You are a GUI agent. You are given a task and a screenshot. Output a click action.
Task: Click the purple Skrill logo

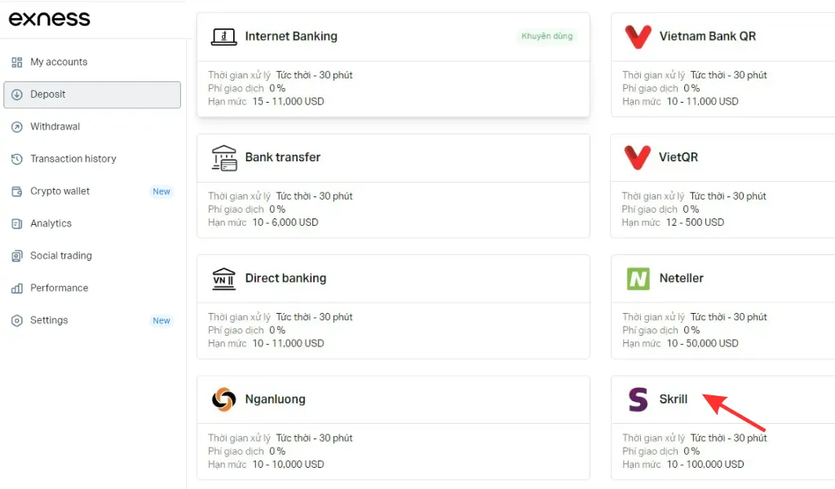pyautogui.click(x=638, y=399)
